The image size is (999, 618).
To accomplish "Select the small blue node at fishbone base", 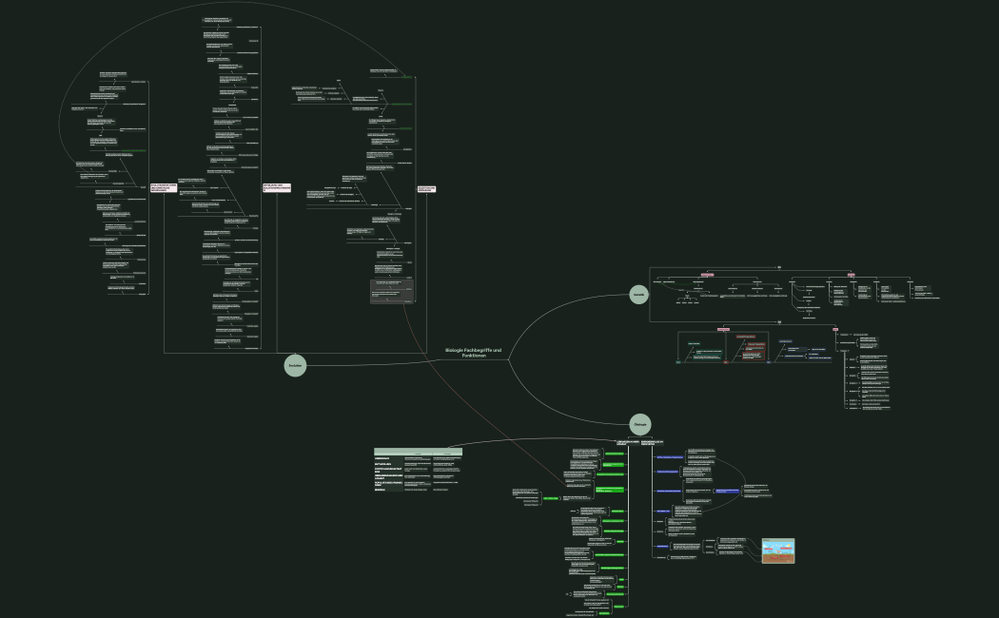I will (768, 362).
